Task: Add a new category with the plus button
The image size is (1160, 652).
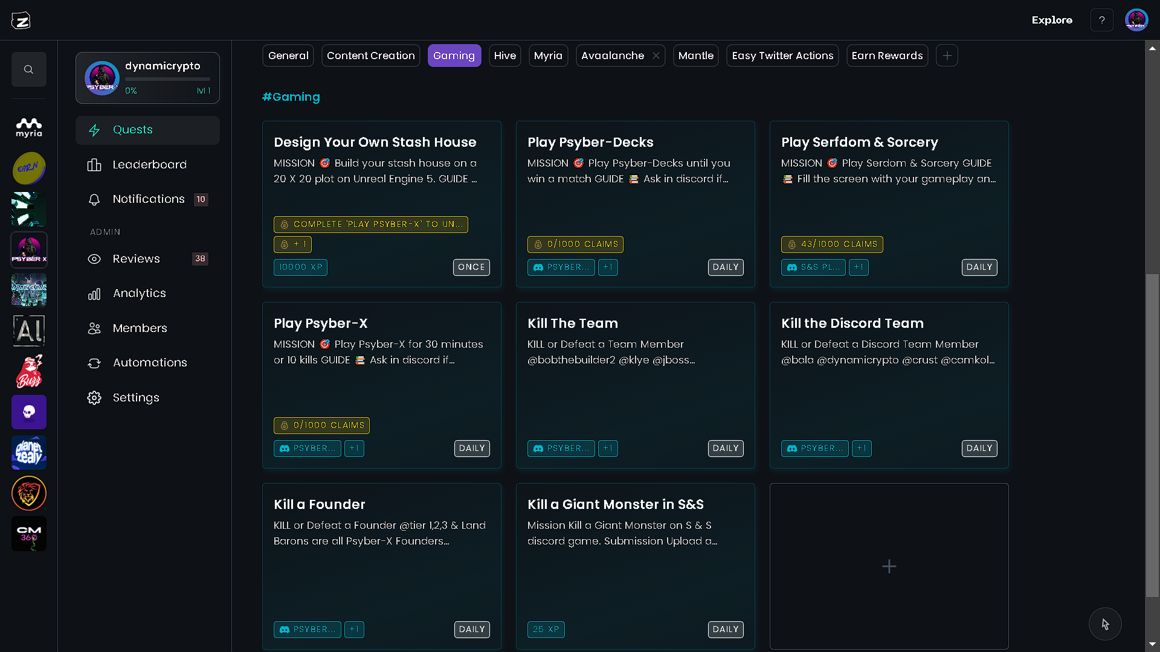Action: point(947,56)
